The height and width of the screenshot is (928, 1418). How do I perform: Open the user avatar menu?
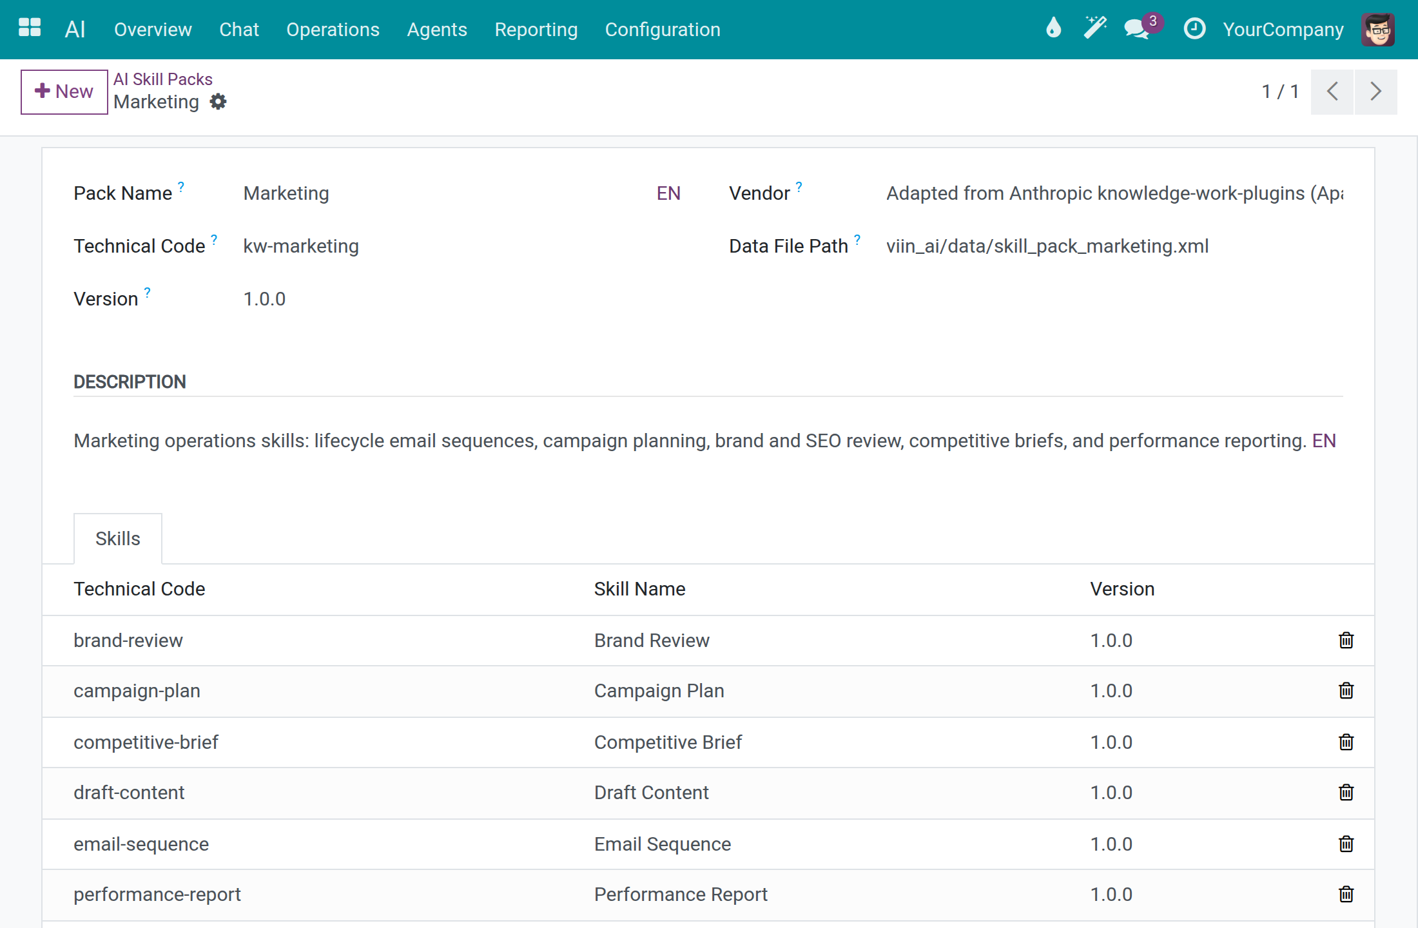coord(1378,29)
